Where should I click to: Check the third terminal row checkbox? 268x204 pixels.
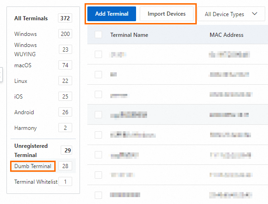pos(98,94)
